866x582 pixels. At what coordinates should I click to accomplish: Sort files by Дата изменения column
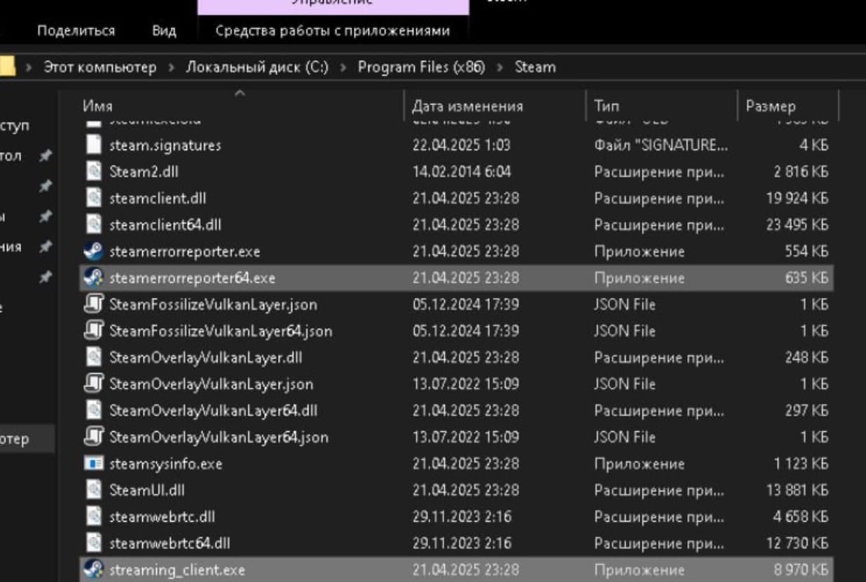pyautogui.click(x=467, y=107)
